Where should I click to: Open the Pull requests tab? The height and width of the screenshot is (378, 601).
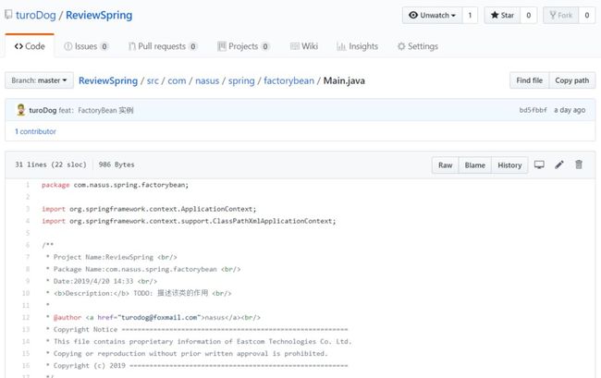(x=163, y=46)
